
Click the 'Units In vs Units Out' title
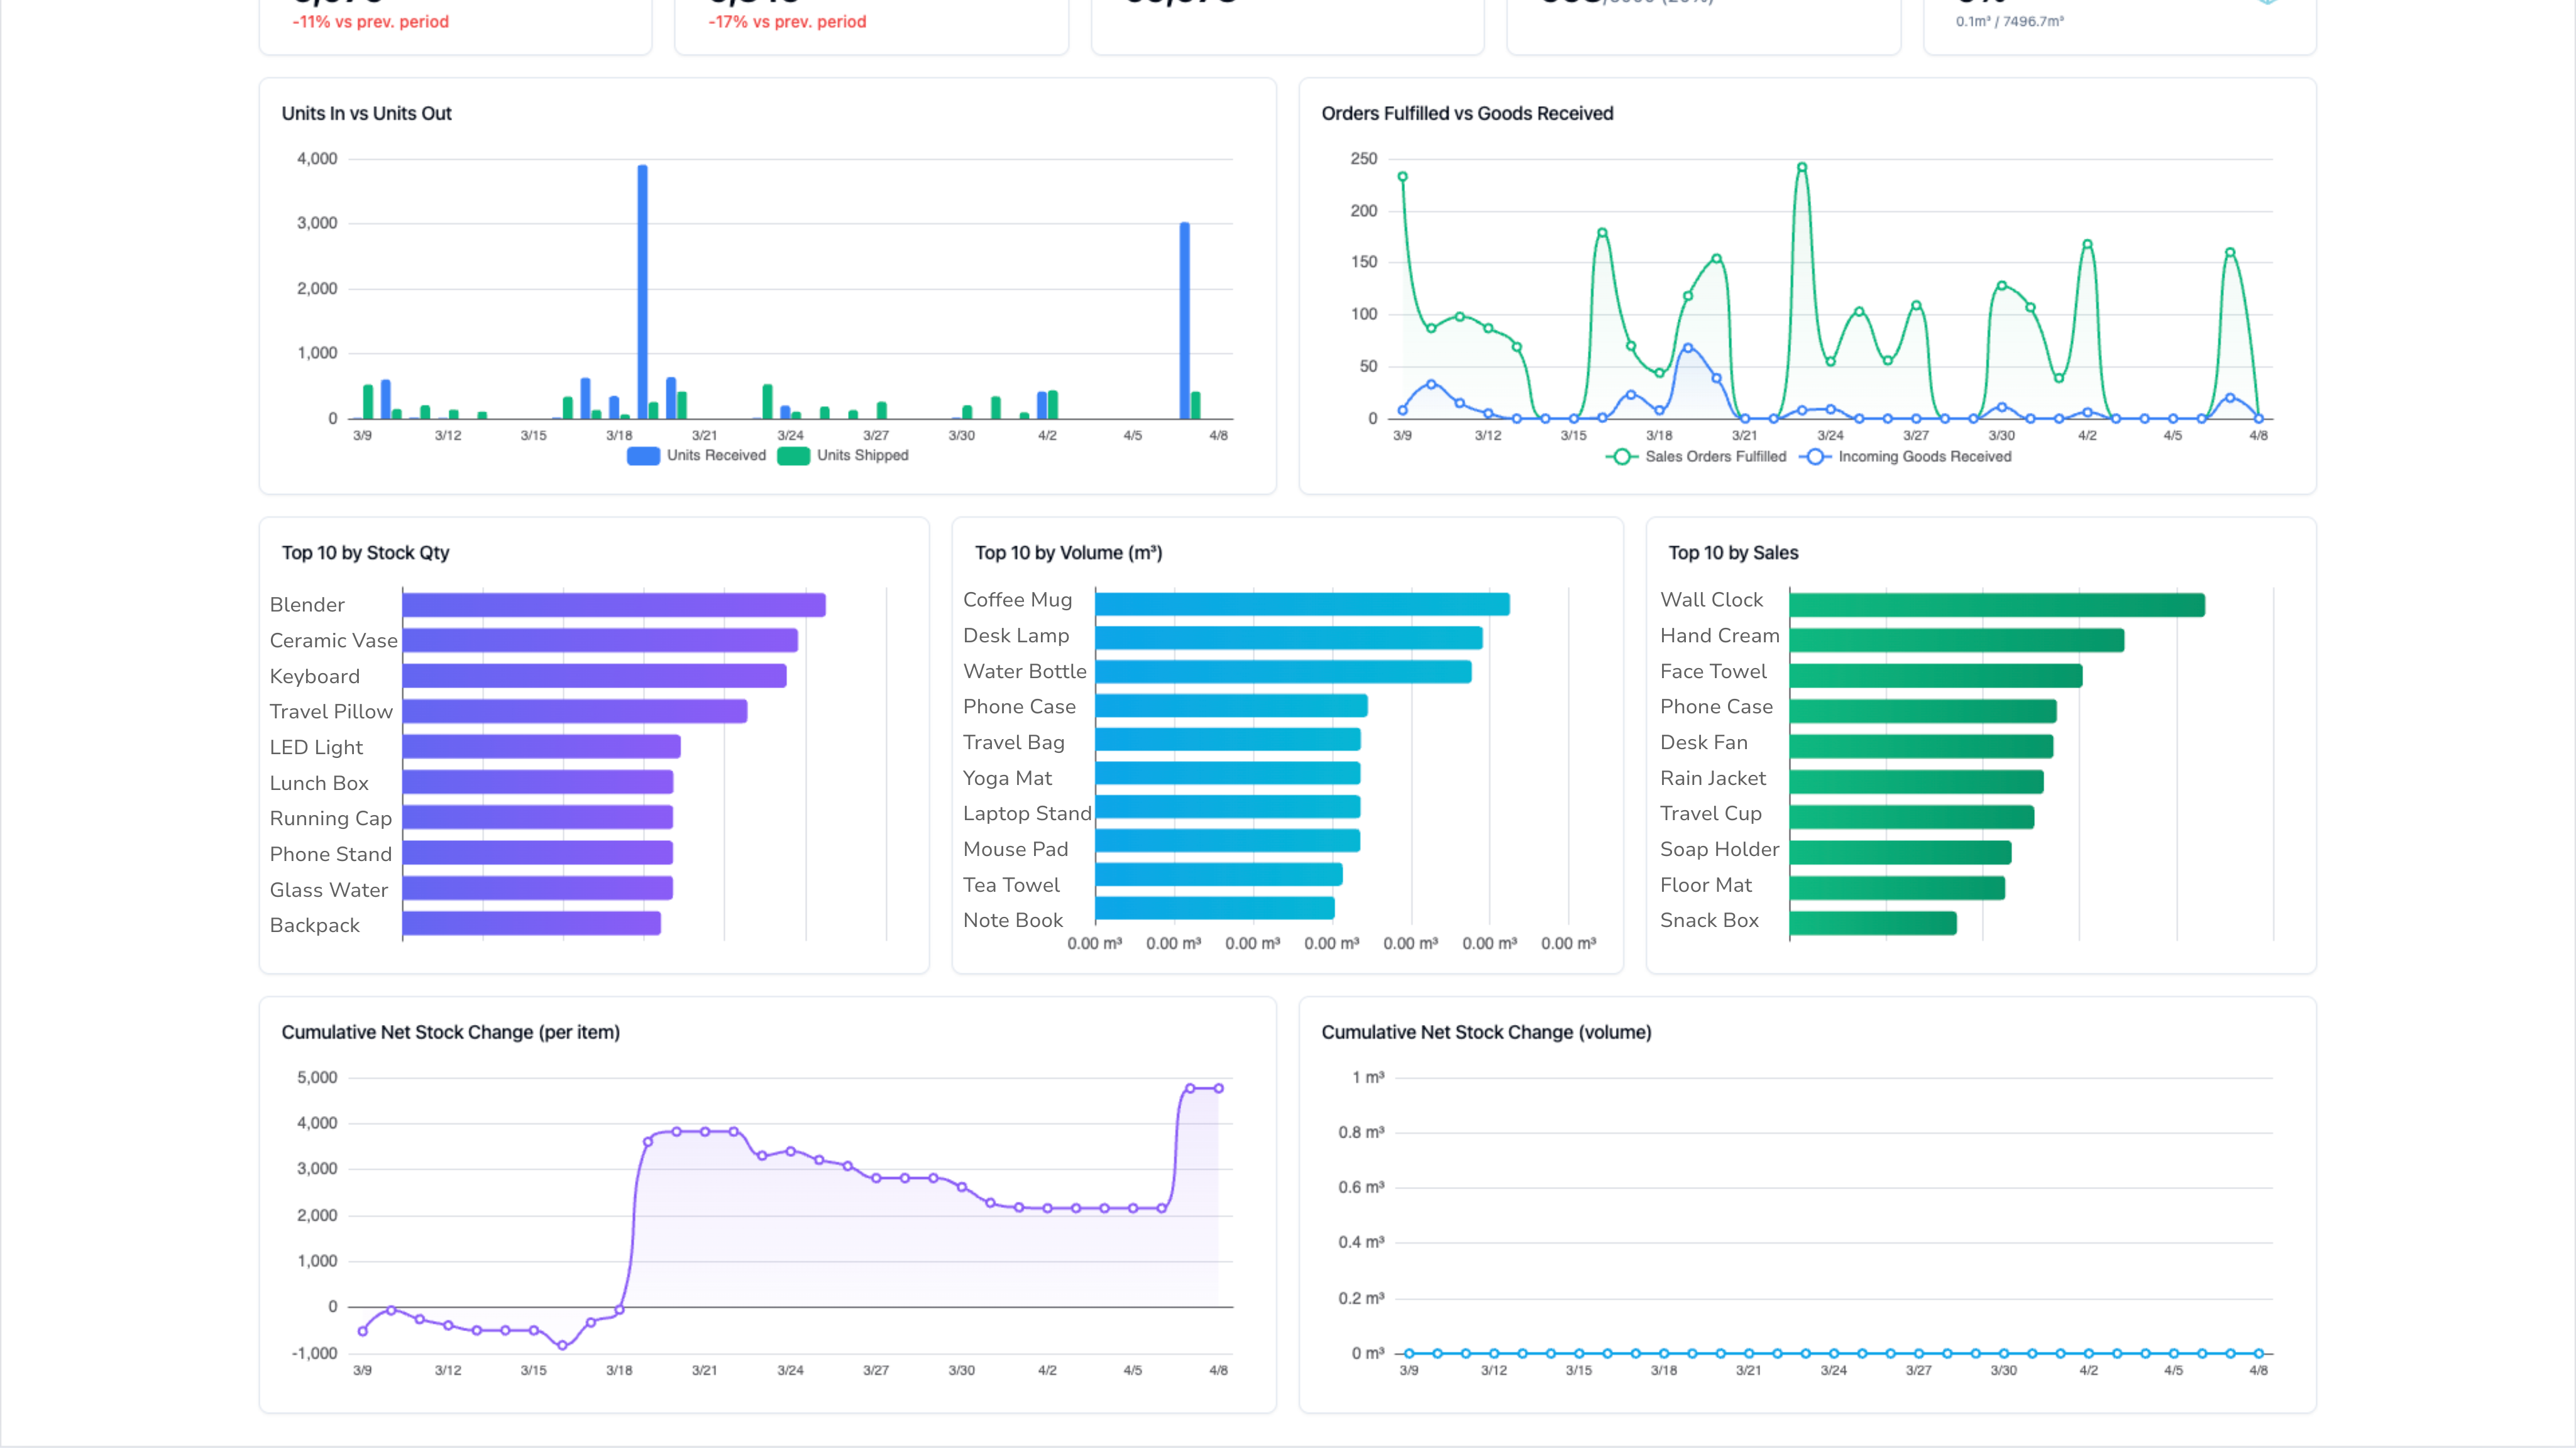[366, 113]
